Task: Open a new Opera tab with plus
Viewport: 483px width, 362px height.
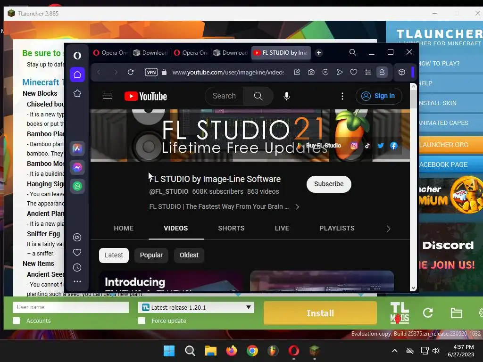Action: [x=319, y=53]
